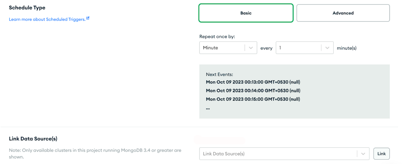Click the chevron on the interval value dropdown
Viewport: 403px width, 164px height.
click(x=327, y=48)
